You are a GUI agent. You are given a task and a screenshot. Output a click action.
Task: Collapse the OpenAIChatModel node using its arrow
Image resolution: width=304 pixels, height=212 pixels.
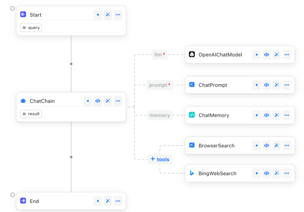[x=256, y=55]
